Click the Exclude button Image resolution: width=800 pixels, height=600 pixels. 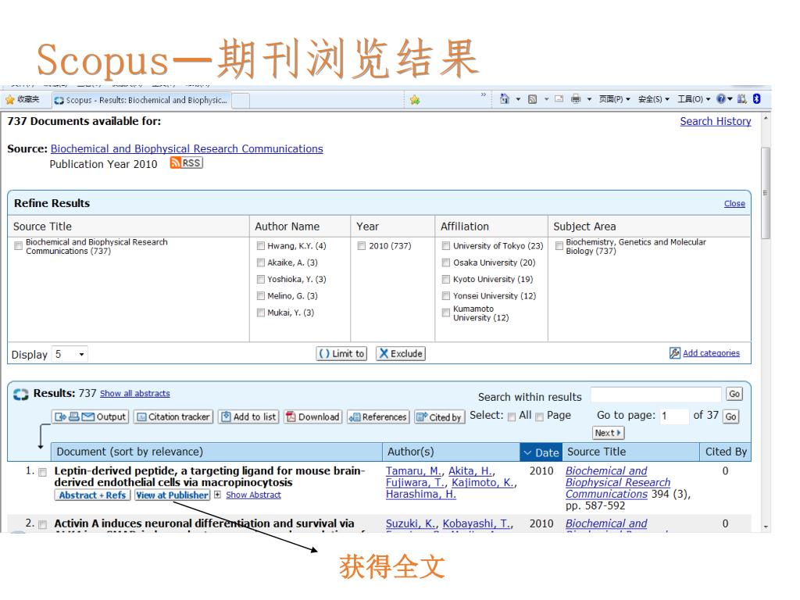click(x=401, y=354)
